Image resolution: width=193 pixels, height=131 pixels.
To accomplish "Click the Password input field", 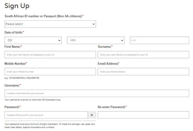I will [x=46, y=115].
